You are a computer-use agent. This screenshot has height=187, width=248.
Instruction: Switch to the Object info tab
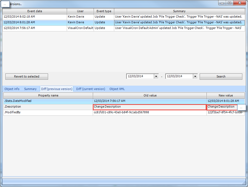[x=12, y=89]
